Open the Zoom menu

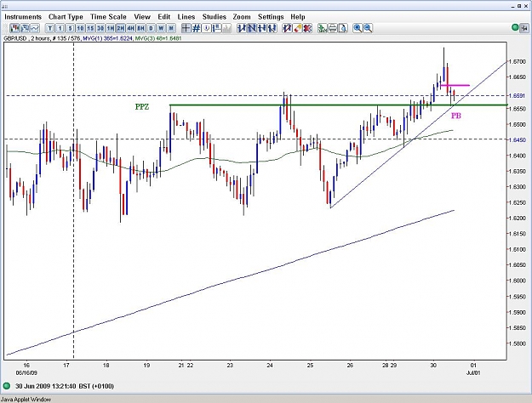242,17
